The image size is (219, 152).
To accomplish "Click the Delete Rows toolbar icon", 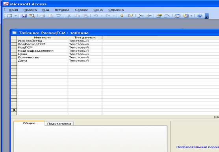I will click(148, 16).
